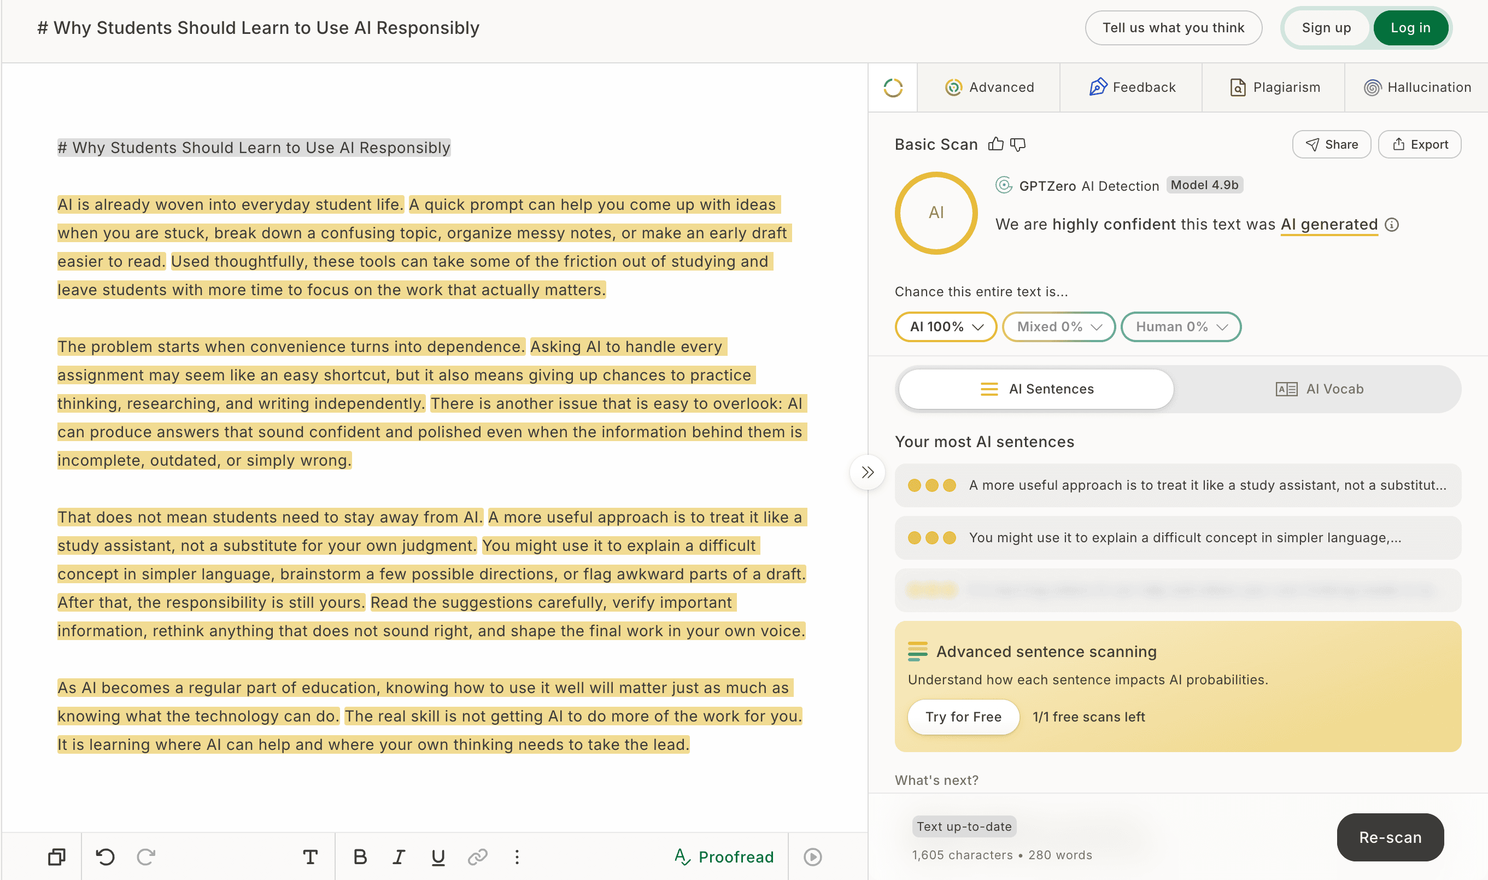This screenshot has height=880, width=1488.
Task: Open the Plagiarism tab
Action: click(x=1273, y=87)
